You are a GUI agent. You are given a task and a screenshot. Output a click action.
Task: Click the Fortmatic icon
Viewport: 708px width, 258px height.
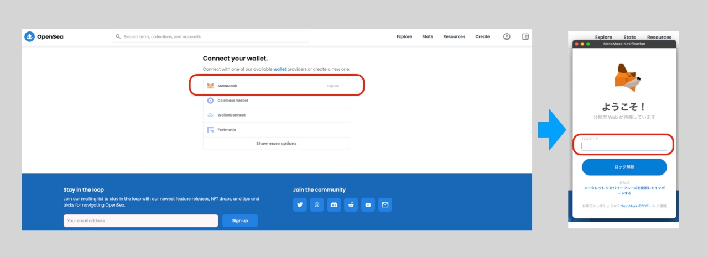tap(210, 130)
